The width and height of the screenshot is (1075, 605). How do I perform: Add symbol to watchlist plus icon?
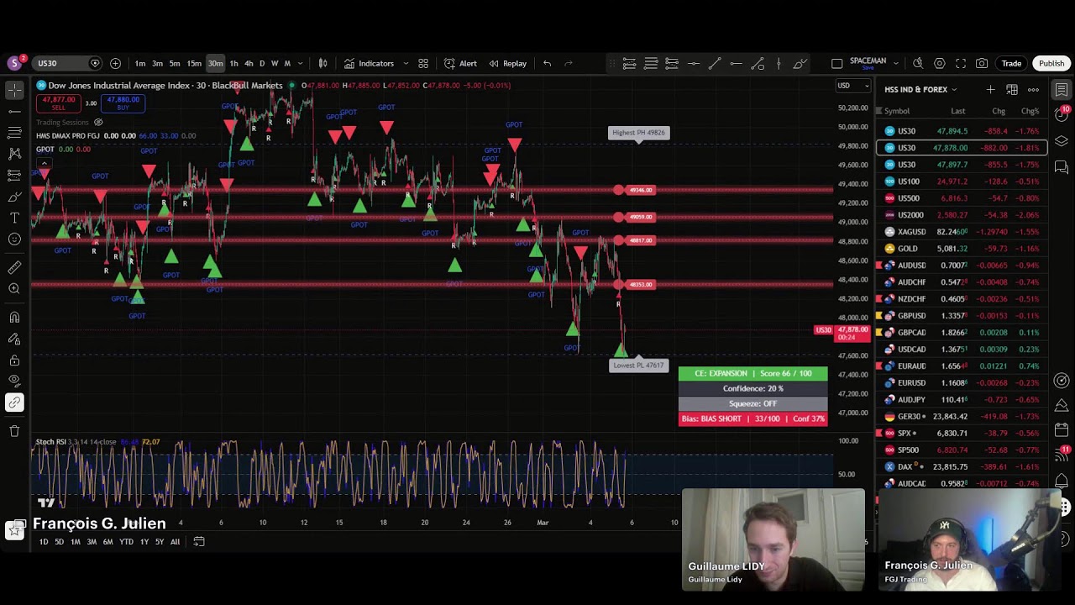[x=990, y=89]
